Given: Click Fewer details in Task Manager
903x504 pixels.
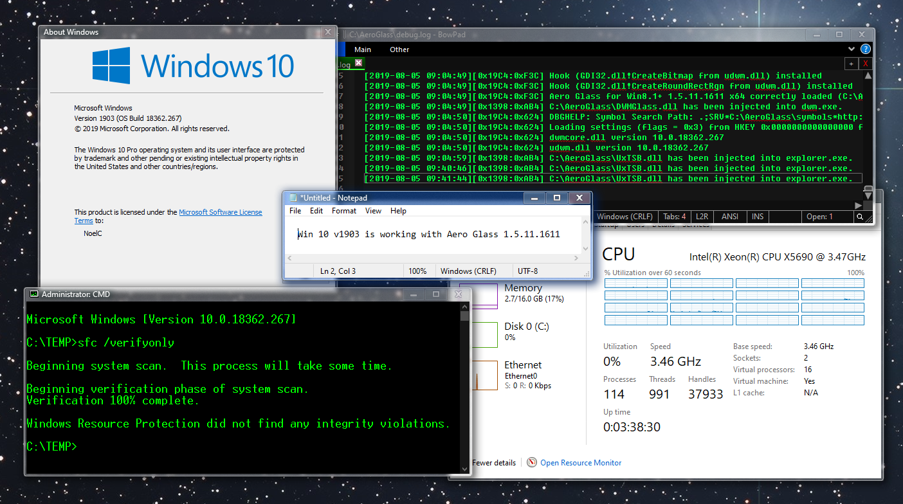Looking at the screenshot, I should pos(493,463).
